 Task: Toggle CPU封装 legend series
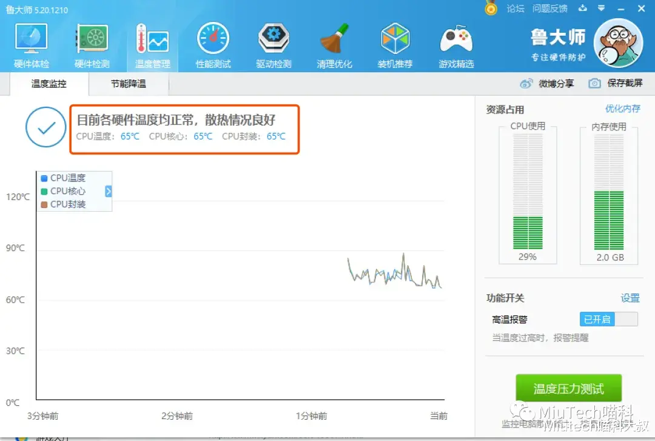tap(64, 204)
